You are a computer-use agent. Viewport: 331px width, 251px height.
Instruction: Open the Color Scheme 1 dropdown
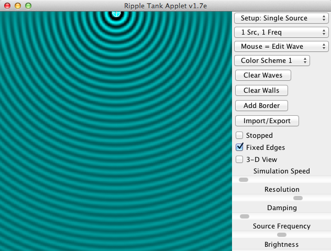pos(272,61)
